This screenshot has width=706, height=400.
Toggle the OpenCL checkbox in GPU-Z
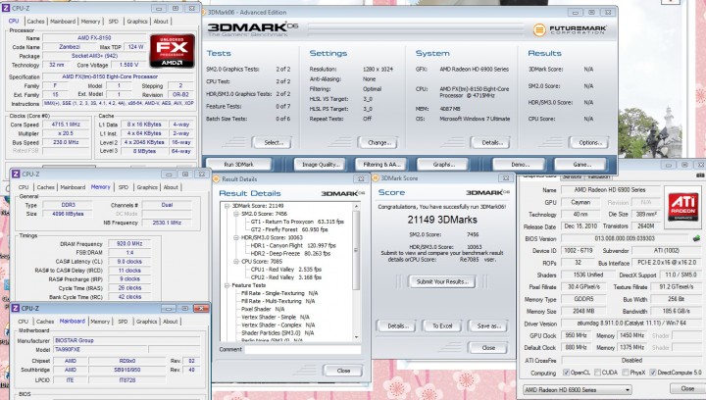[x=567, y=373]
